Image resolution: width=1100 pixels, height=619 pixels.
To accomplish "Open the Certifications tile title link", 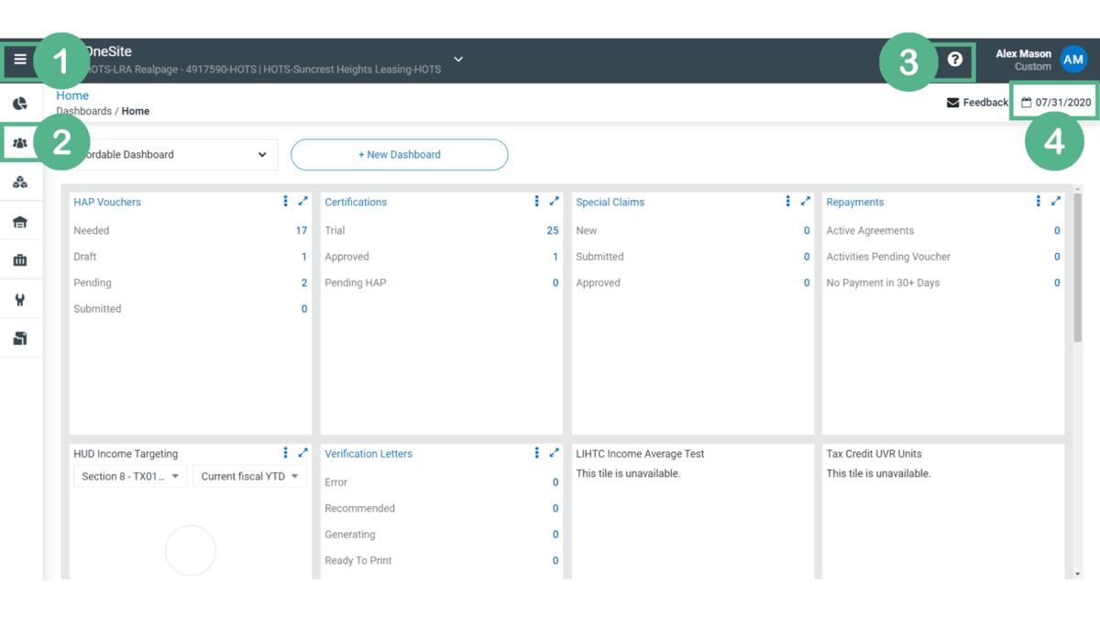I will [356, 203].
